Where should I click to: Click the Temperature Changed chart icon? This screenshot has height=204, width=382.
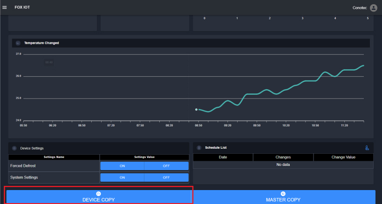point(18,43)
